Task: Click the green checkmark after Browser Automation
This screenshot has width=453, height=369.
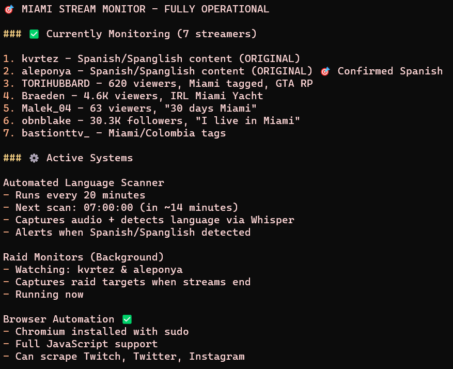Action: [x=127, y=319]
